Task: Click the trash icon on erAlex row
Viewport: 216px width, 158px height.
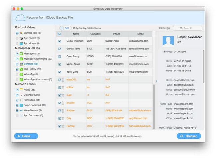Action: (x=63, y=87)
